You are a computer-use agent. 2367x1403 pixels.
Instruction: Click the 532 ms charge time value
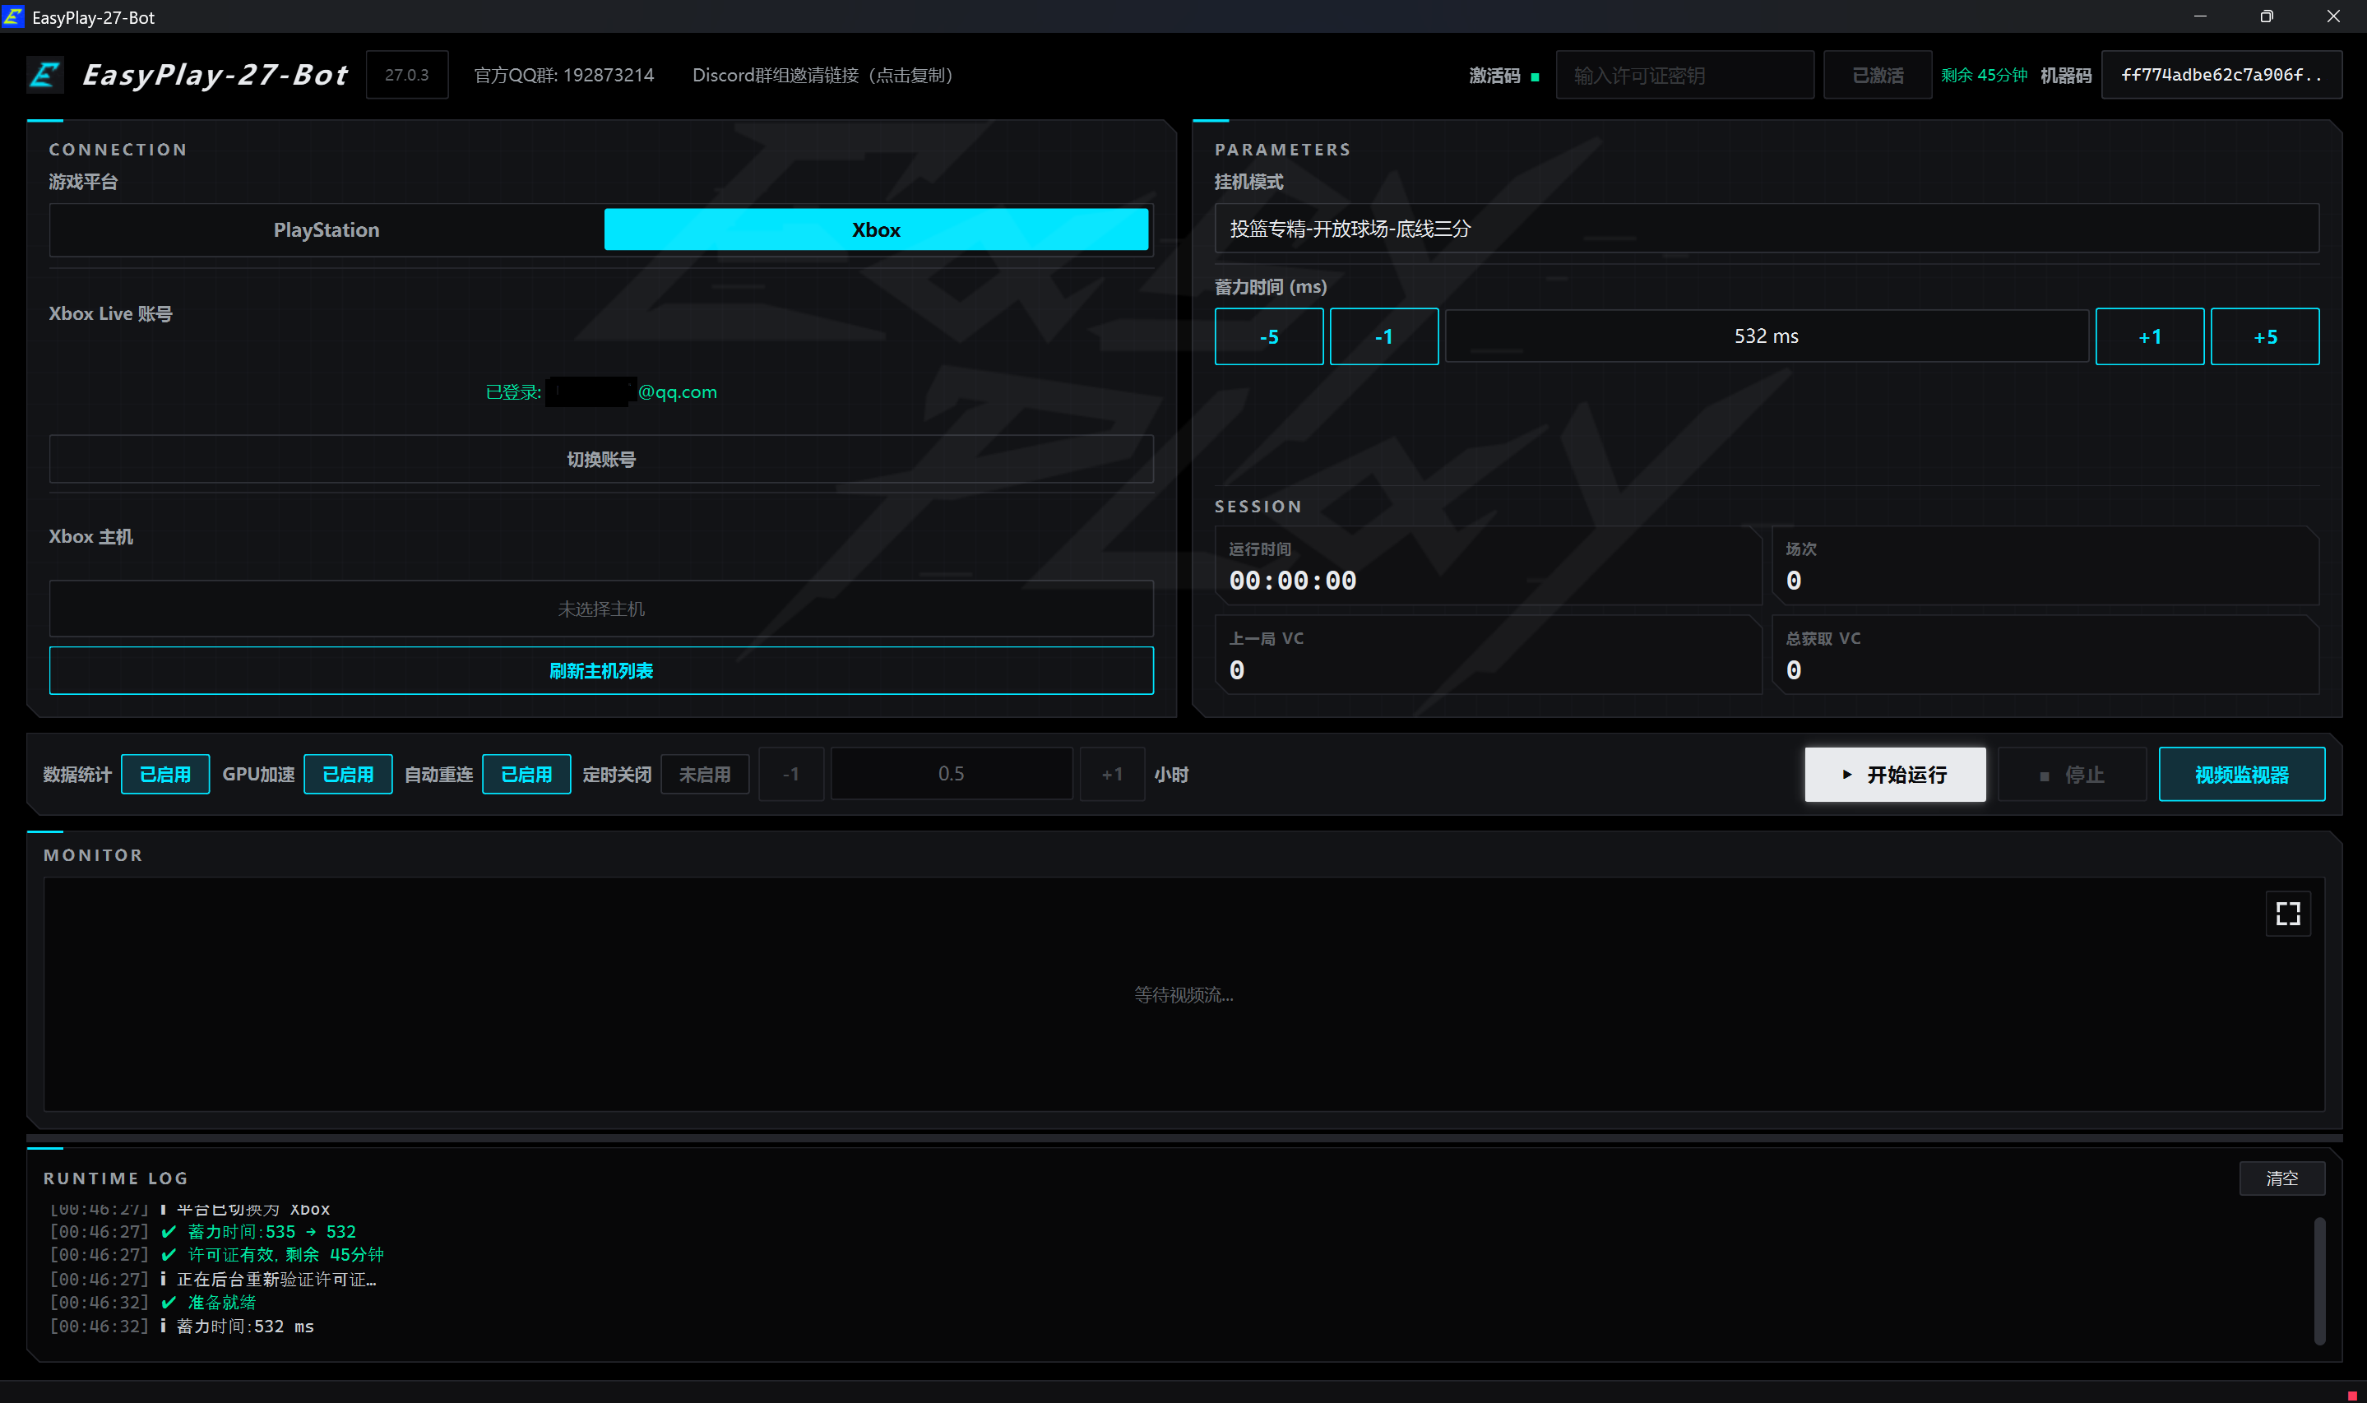point(1766,336)
